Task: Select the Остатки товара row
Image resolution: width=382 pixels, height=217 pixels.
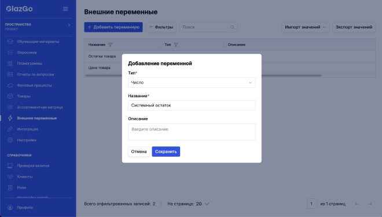Action: click(x=230, y=56)
